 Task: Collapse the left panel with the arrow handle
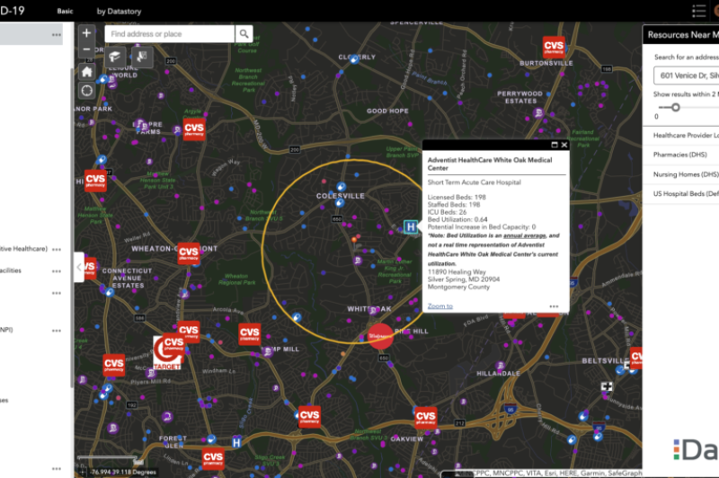79,267
